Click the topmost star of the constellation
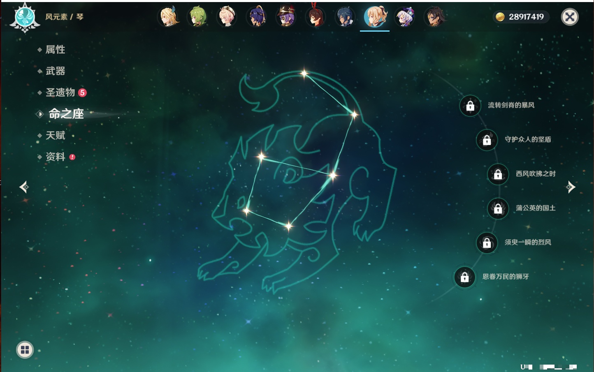This screenshot has width=594, height=372. click(304, 74)
